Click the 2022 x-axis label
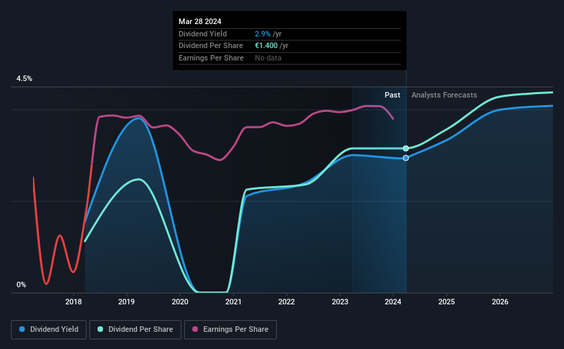This screenshot has width=564, height=349. click(286, 302)
